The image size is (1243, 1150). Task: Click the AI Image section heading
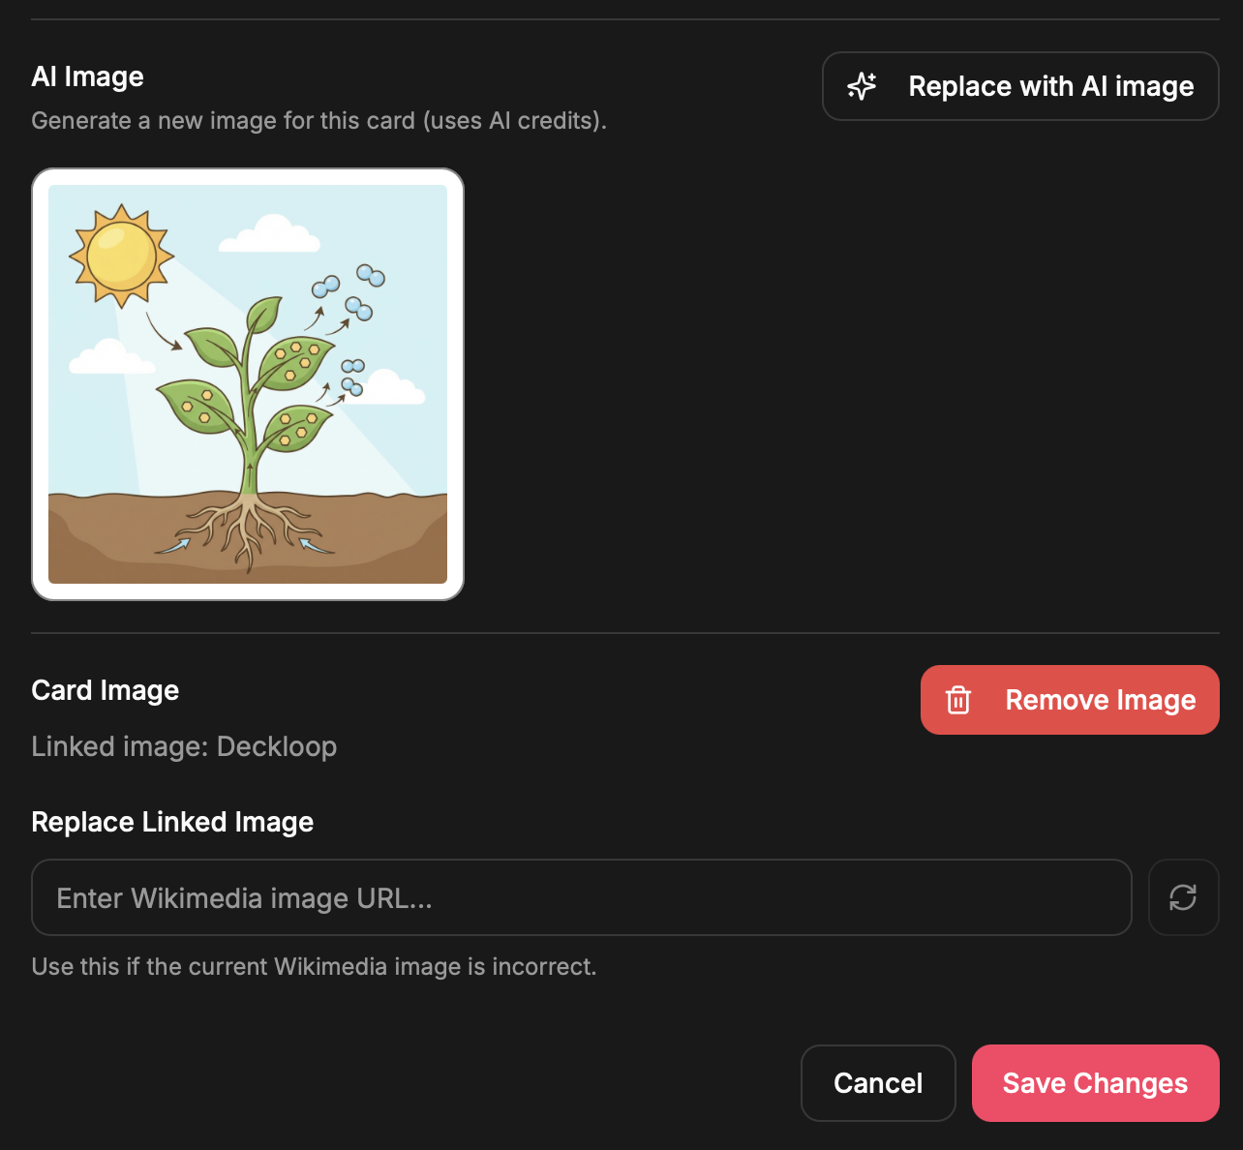87,76
